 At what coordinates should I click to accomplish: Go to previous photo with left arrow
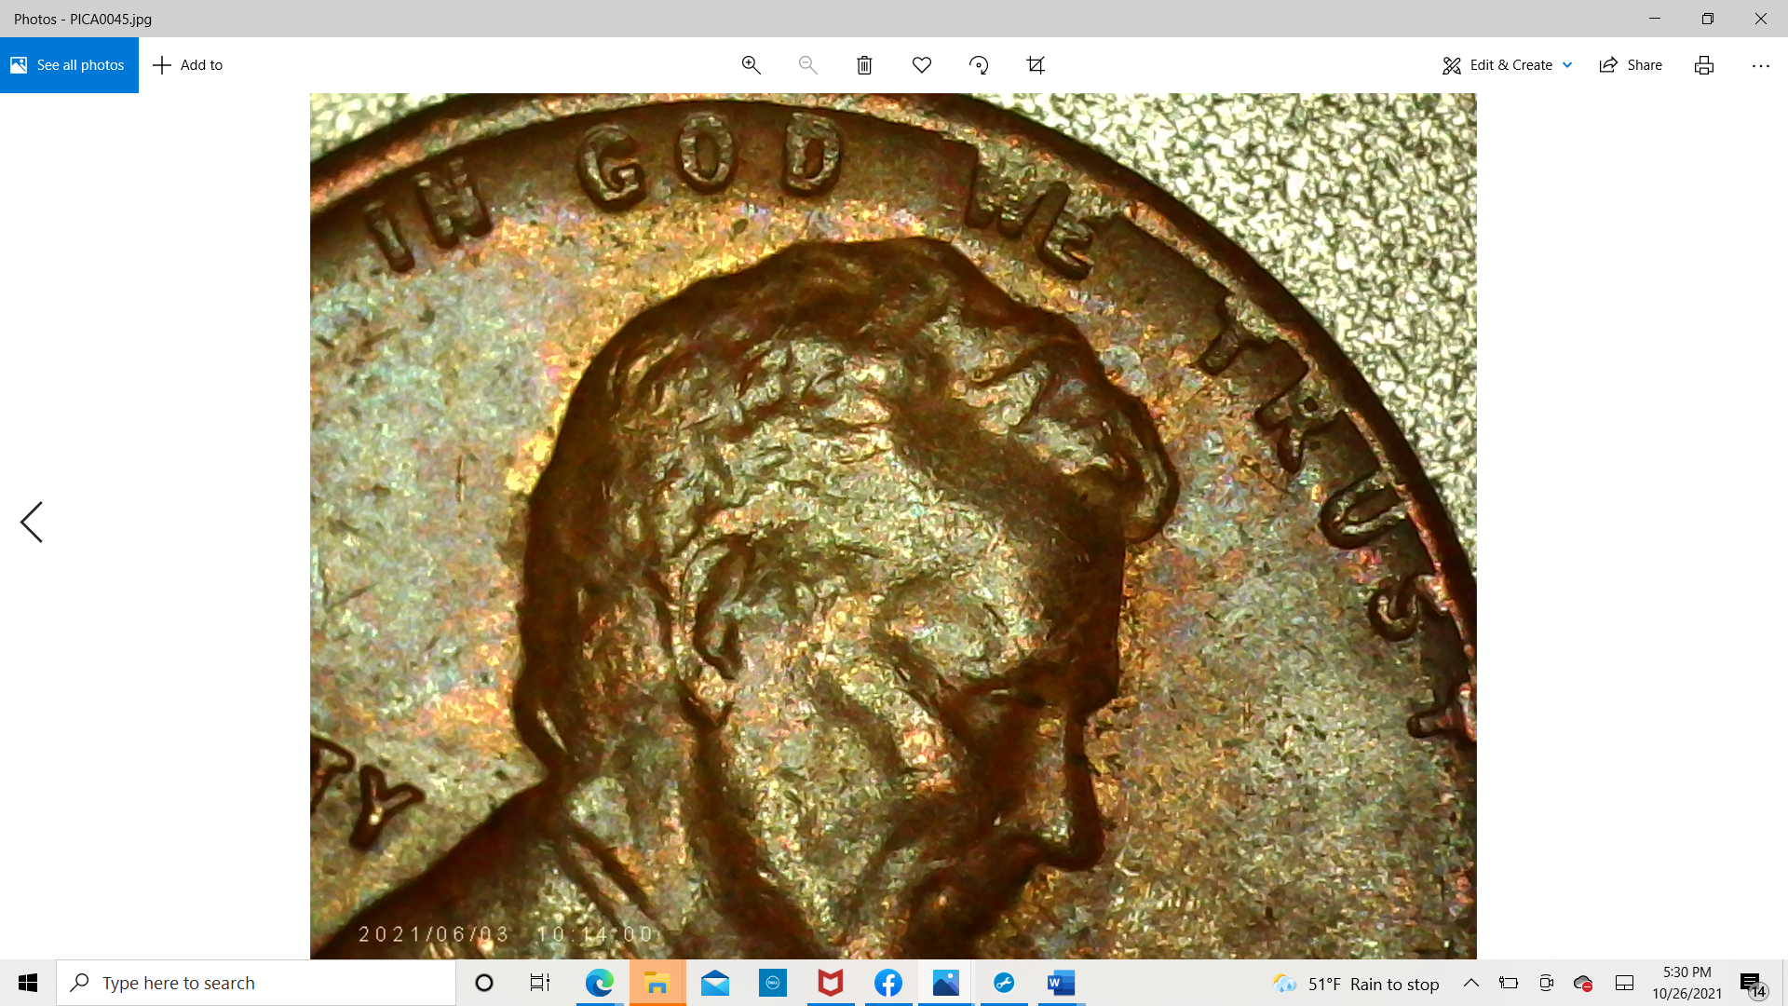(x=32, y=522)
